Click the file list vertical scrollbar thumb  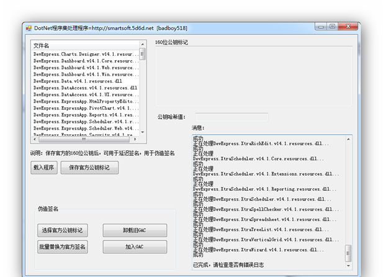(x=143, y=54)
